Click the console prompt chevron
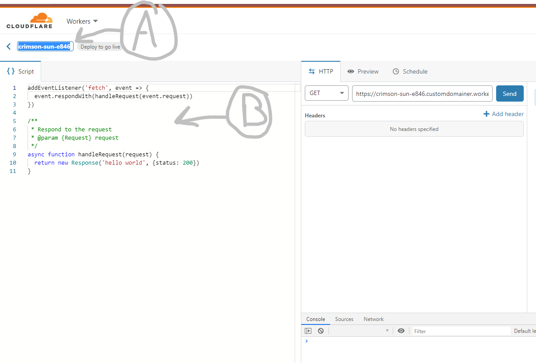Screen dimensions: 536x363 (307, 341)
